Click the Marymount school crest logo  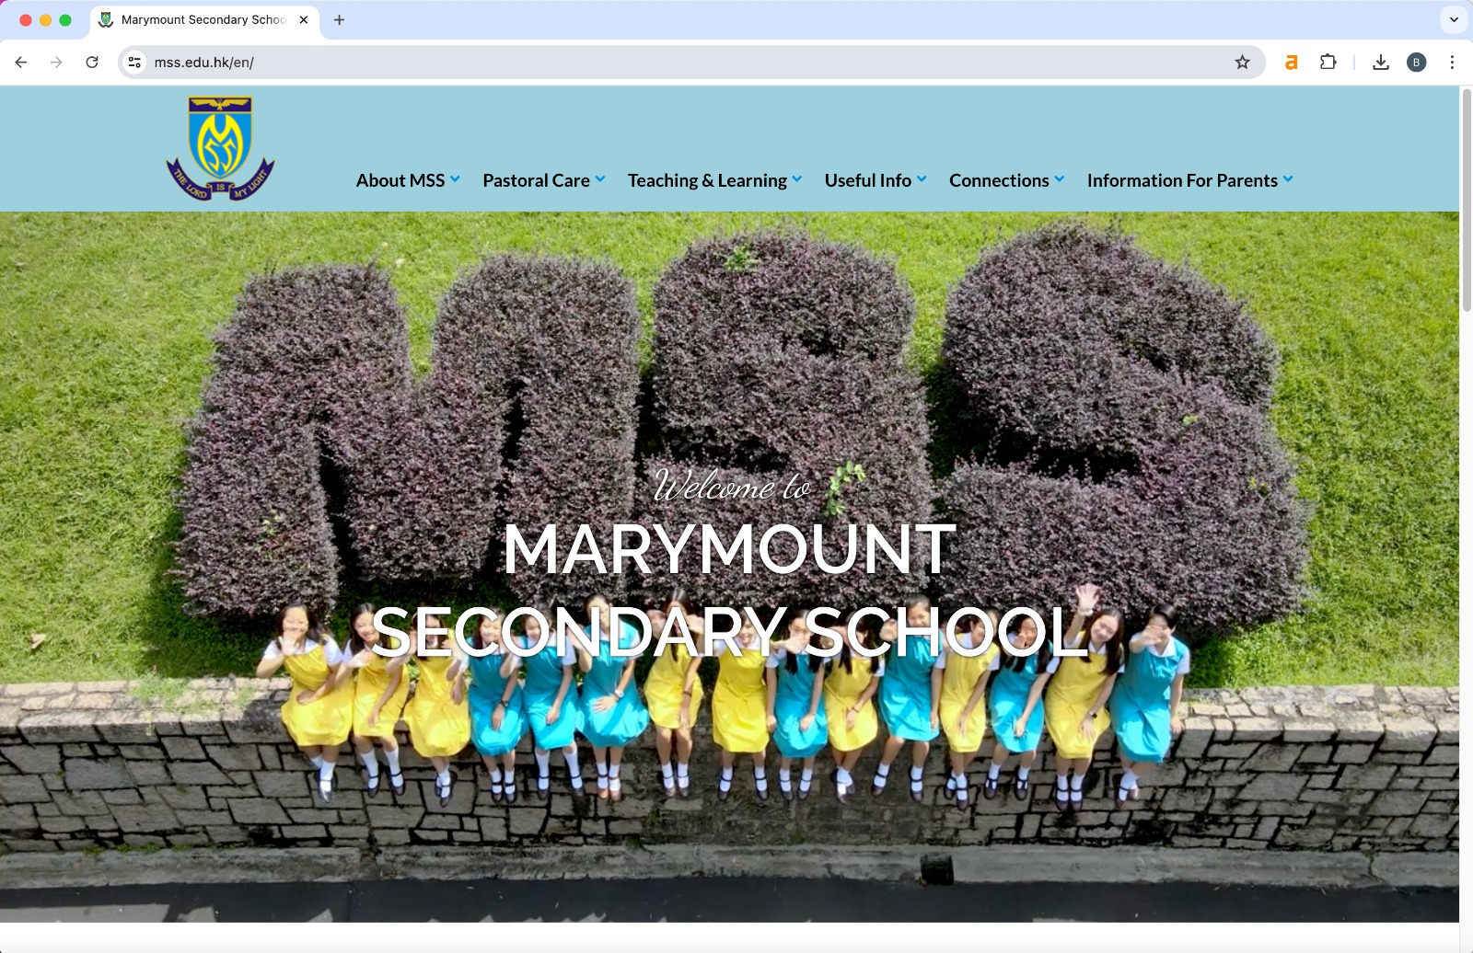pos(221,149)
